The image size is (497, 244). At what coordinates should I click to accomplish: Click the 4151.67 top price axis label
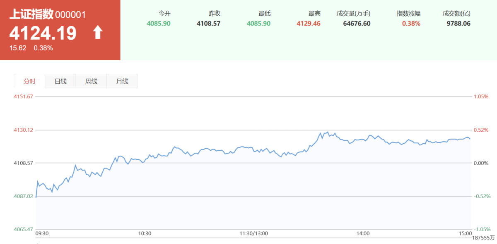(24, 97)
